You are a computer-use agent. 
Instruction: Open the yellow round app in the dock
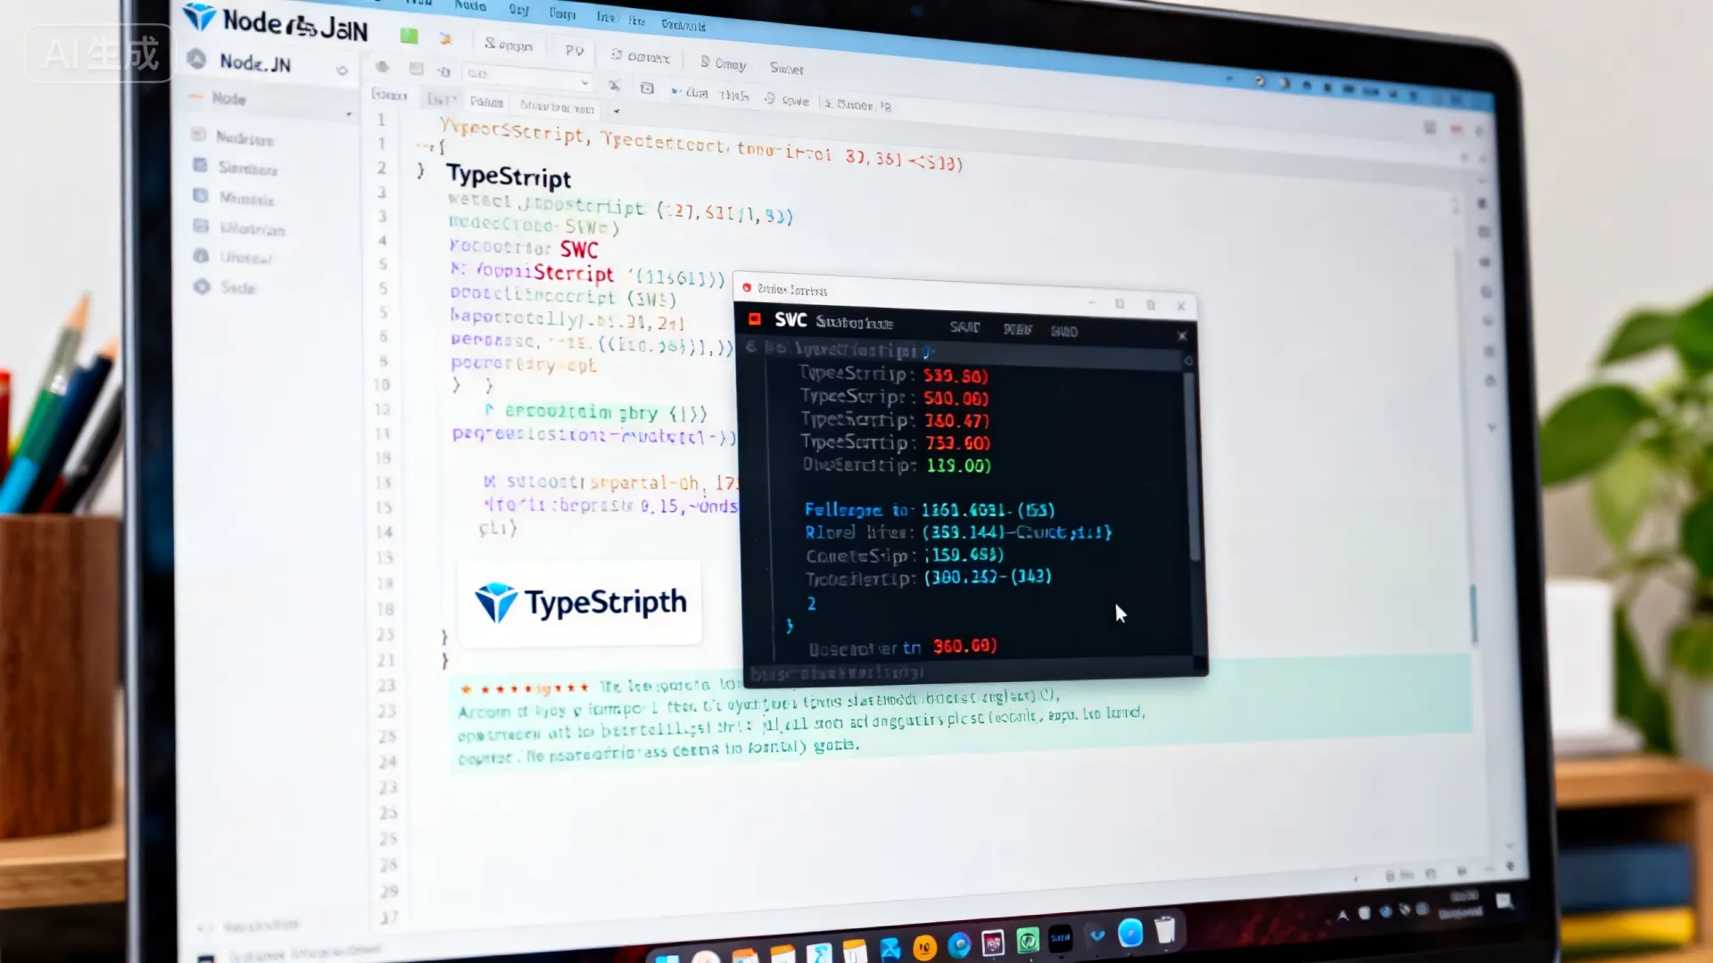click(x=925, y=947)
